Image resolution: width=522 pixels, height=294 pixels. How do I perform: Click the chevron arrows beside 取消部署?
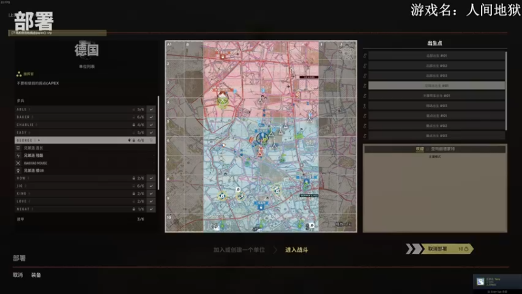[414, 249]
